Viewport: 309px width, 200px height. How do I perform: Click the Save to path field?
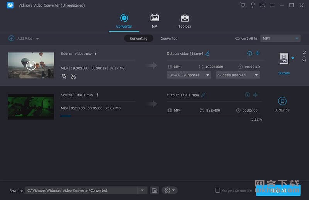coord(81,190)
